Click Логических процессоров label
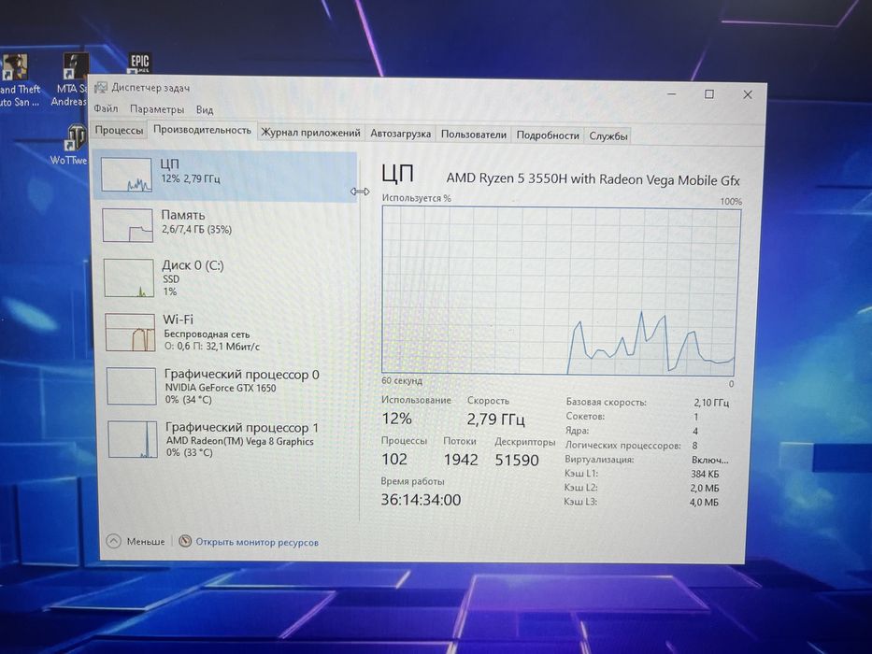Viewport: 872px width, 654px height. pos(622,445)
